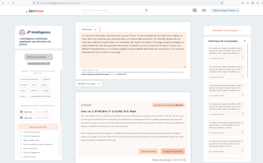Screen dimensions: 263x163
Task: Click the Extrait pertinent button
Action: pyautogui.click(x=148, y=151)
